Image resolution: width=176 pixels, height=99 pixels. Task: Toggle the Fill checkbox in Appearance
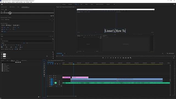2,54
